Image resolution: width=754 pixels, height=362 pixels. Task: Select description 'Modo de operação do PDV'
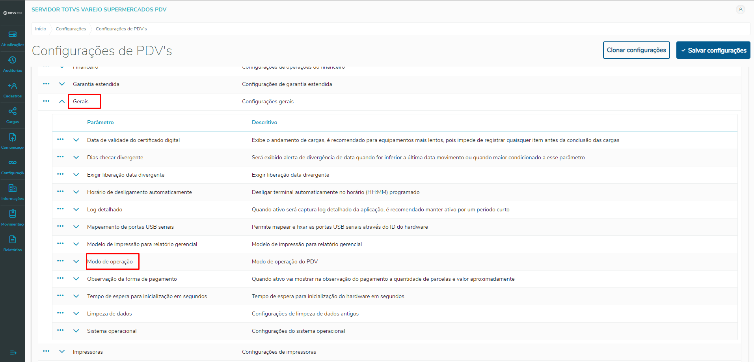[x=285, y=261]
